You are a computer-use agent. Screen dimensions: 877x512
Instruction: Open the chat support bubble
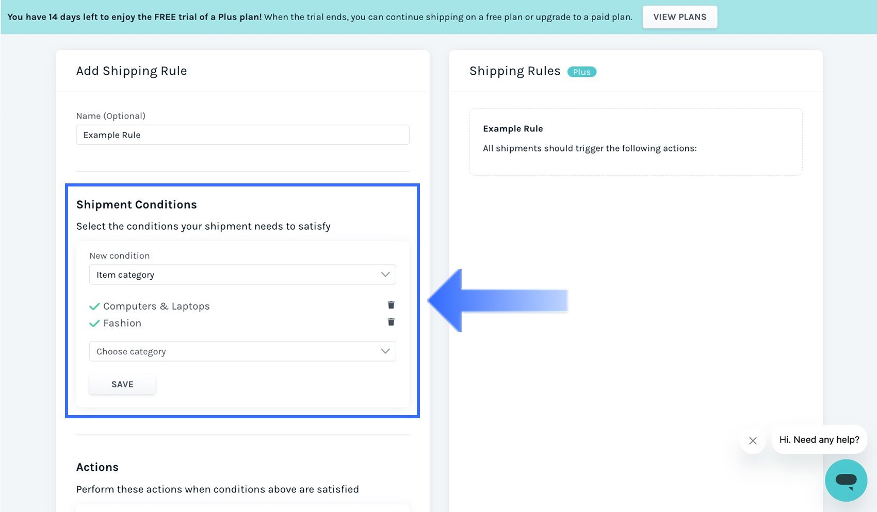coord(846,480)
